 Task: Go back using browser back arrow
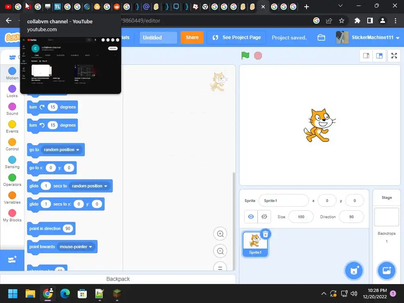(9, 21)
